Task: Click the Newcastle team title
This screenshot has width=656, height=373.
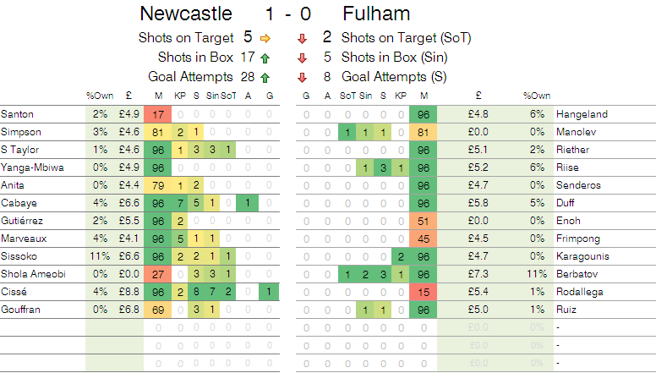Action: click(x=186, y=14)
